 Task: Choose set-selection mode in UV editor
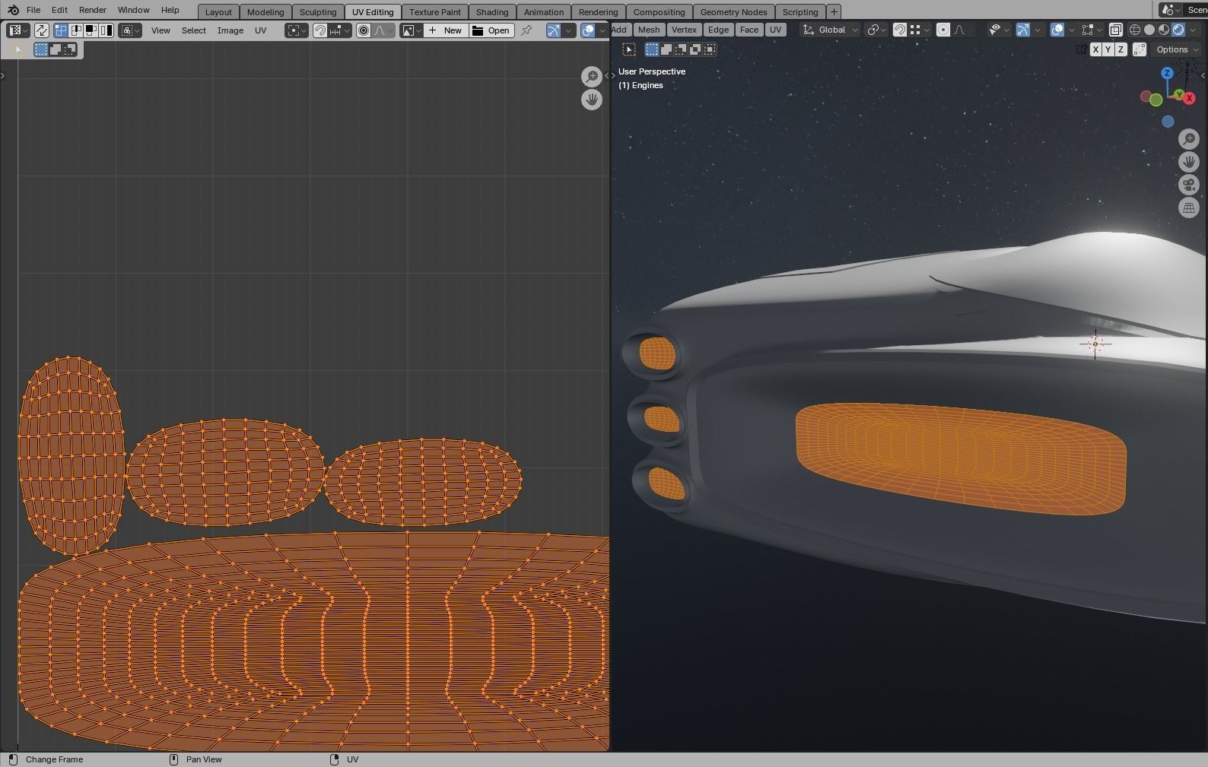click(41, 49)
